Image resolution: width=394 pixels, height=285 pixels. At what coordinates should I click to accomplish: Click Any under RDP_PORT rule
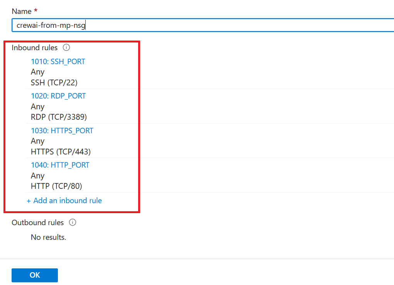coord(38,107)
